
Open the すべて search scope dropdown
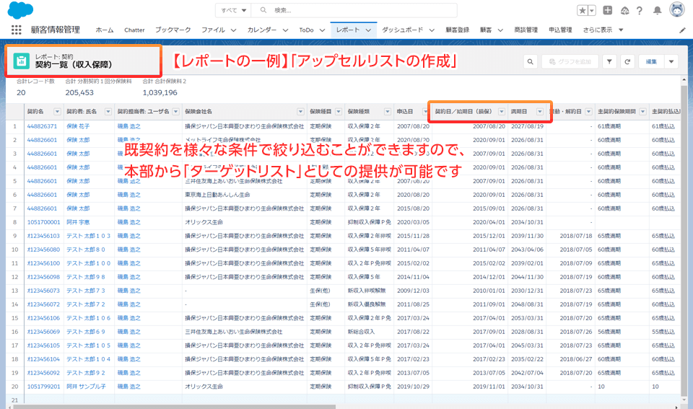[x=234, y=10]
